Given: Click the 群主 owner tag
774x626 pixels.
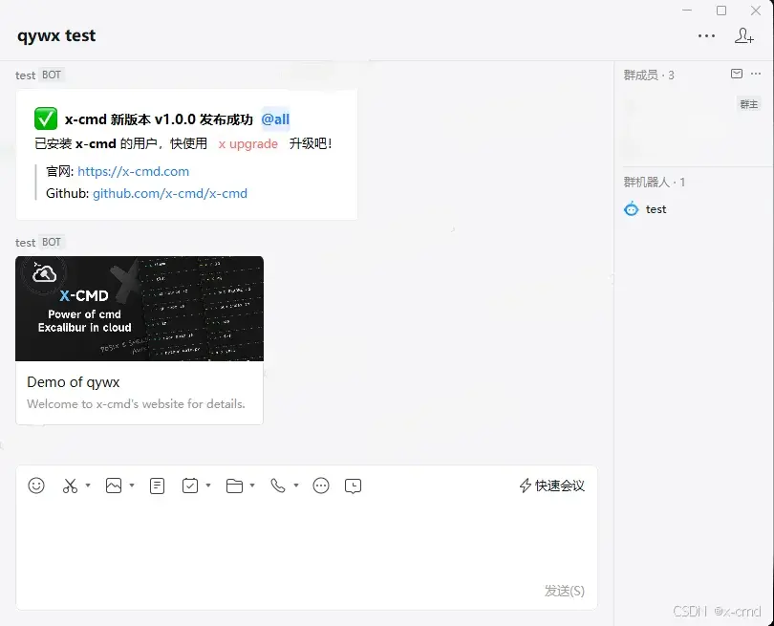Looking at the screenshot, I should click(x=748, y=104).
